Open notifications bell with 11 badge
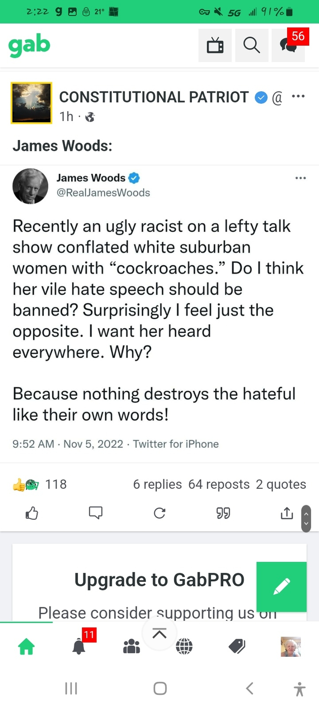 (x=79, y=646)
